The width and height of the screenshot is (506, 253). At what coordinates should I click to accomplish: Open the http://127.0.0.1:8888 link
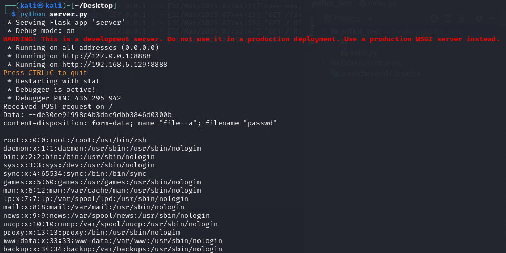[106, 56]
